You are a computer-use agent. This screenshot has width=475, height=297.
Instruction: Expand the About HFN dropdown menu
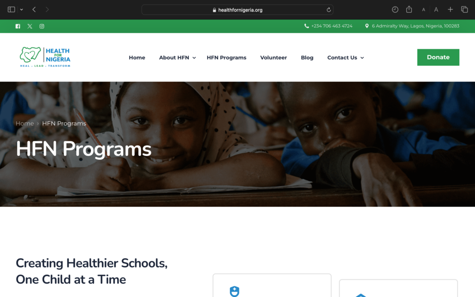click(178, 58)
